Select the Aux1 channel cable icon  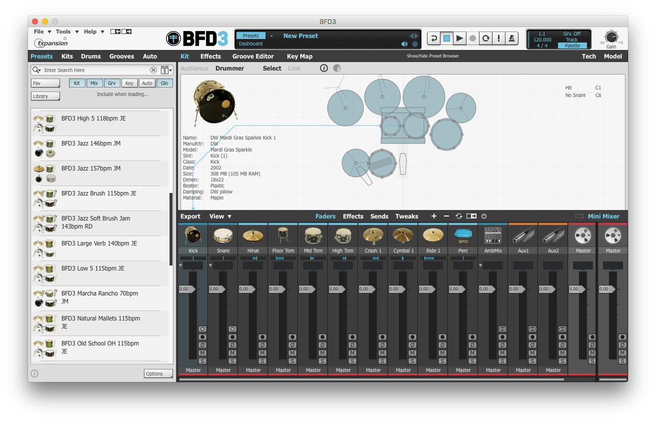523,235
